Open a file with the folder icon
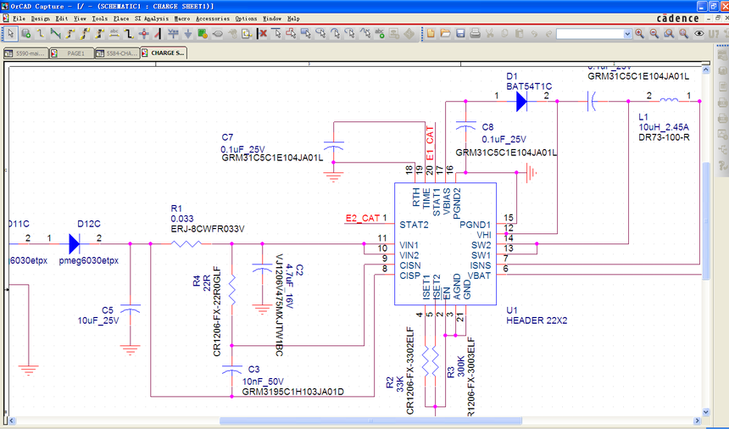Viewport: 729px width, 429px height. pyautogui.click(x=445, y=33)
